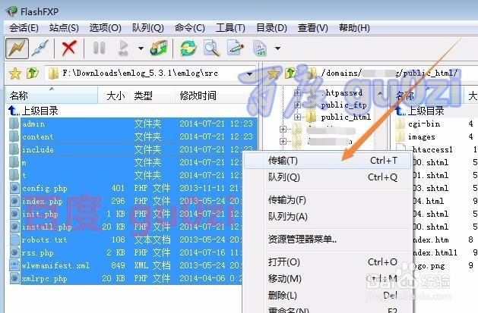Open the 队列(Q) menu in menu bar
Screen dimensions: 478x313
pyautogui.click(x=148, y=28)
